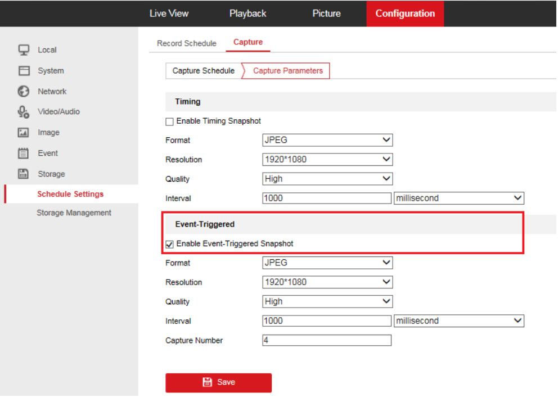The width and height of the screenshot is (558, 397).
Task: Click the Network globe icon
Action: click(24, 91)
